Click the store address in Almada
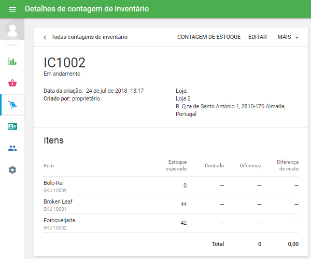The image size is (311, 259). [231, 110]
